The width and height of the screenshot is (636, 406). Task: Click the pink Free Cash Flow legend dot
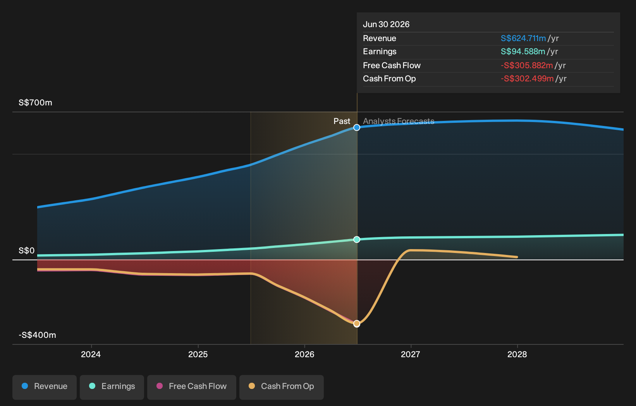[160, 386]
